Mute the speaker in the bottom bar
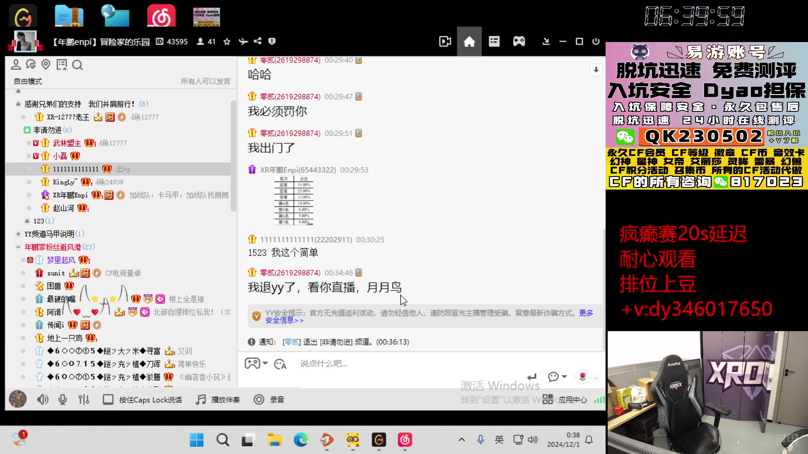This screenshot has height=454, width=808. (43, 399)
